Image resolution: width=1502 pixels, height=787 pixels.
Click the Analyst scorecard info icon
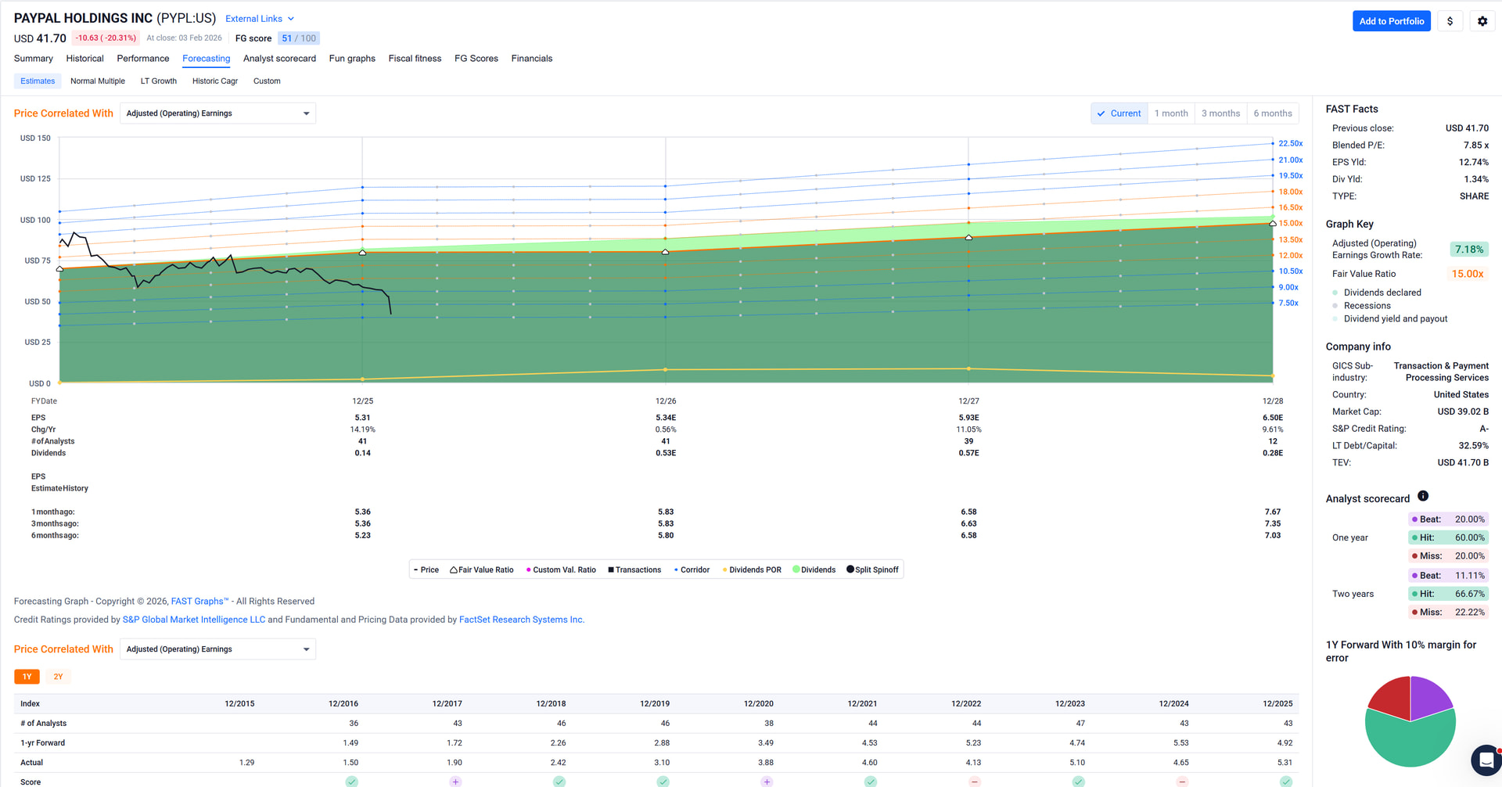tap(1422, 496)
